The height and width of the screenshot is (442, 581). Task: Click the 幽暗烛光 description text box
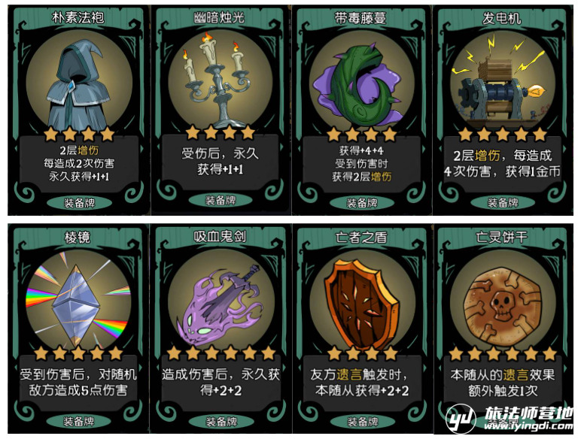(221, 162)
